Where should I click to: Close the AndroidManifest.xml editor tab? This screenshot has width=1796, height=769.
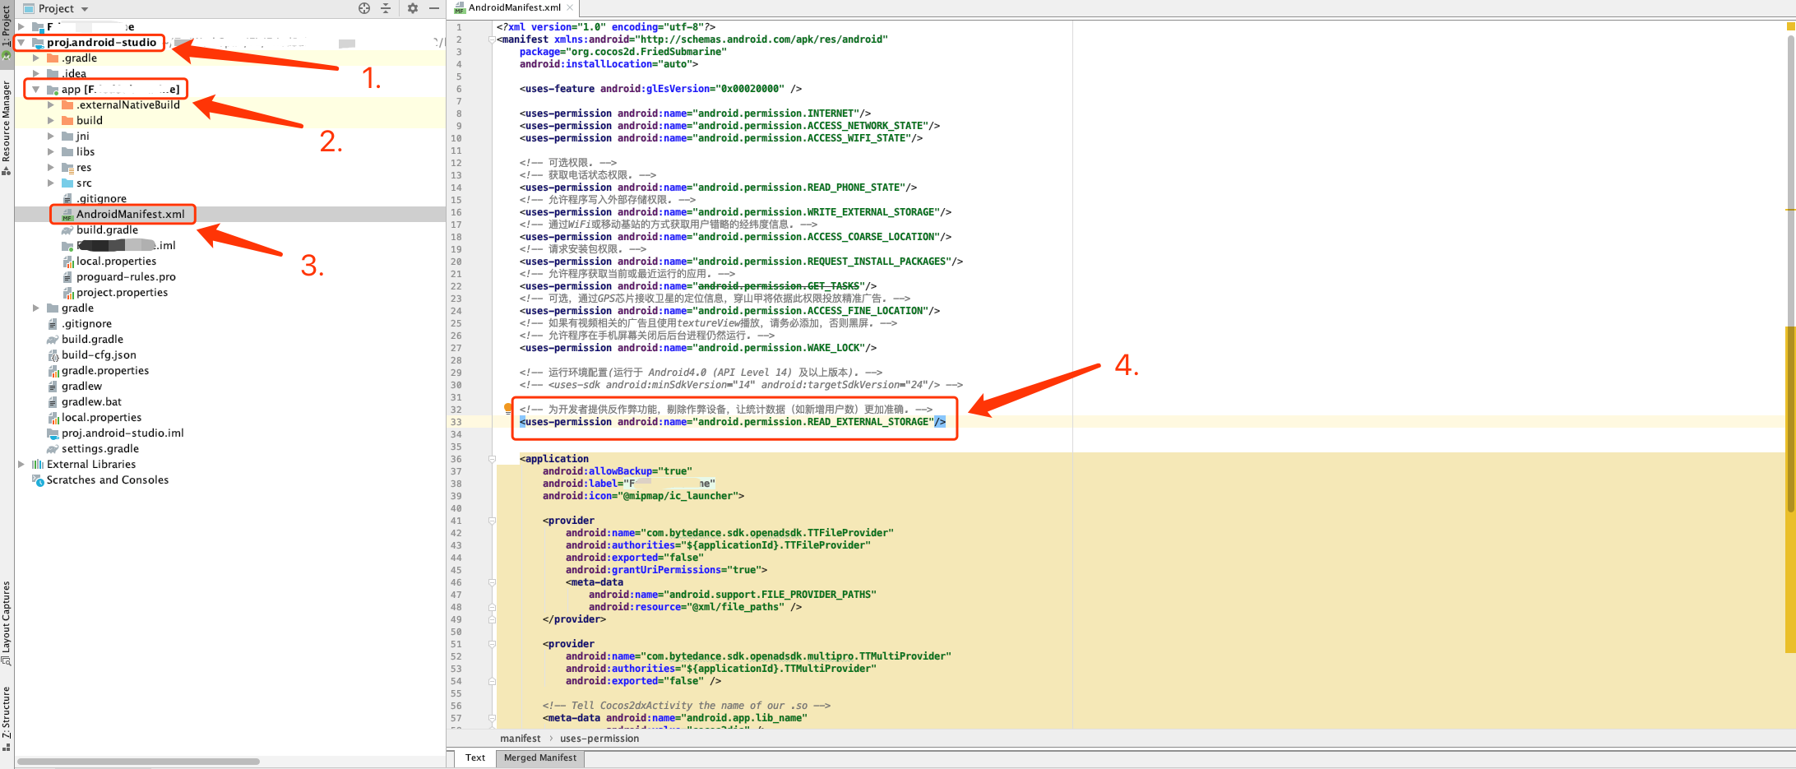570,7
